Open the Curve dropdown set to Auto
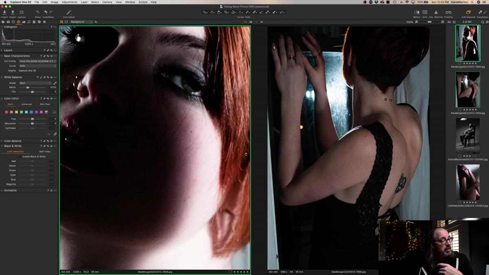 click(37, 65)
